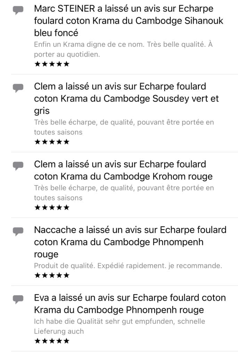The height and width of the screenshot is (355, 238).
Task: Open Naccache's Phnompenh rouge review title
Action: pyautogui.click(x=130, y=242)
